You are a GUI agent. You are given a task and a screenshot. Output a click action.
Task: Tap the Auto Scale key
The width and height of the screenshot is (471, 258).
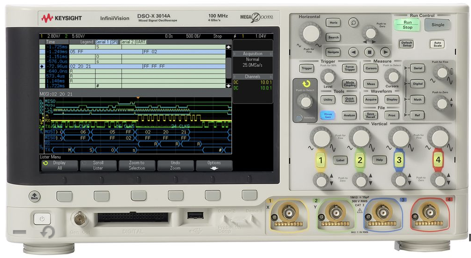point(437,44)
